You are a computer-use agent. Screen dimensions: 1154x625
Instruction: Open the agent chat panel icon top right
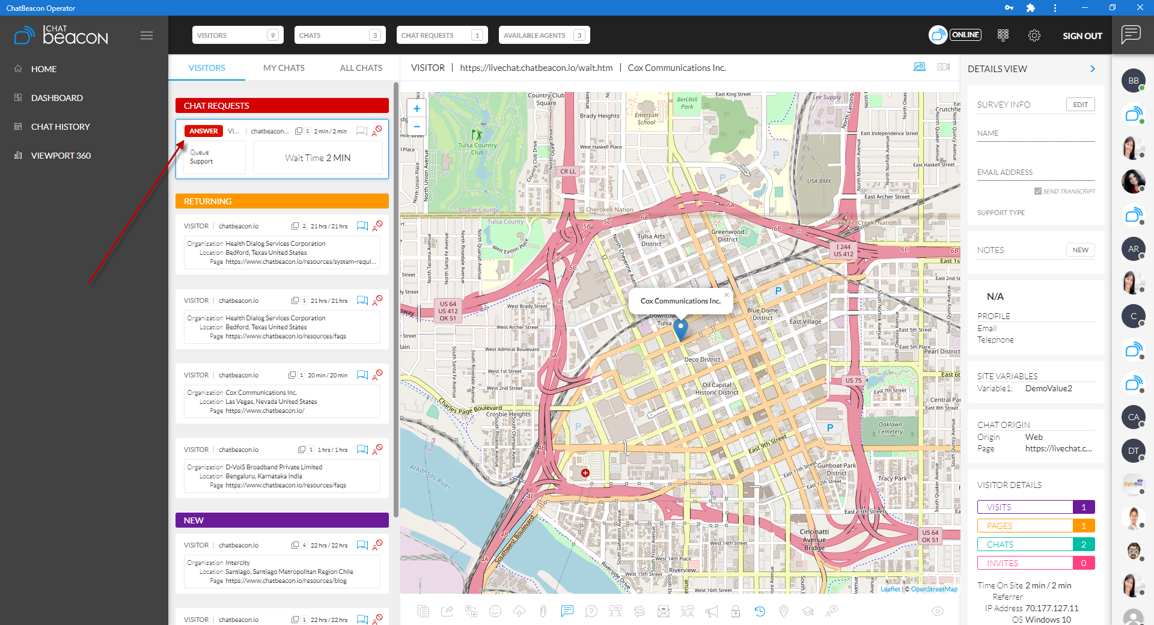click(1131, 34)
